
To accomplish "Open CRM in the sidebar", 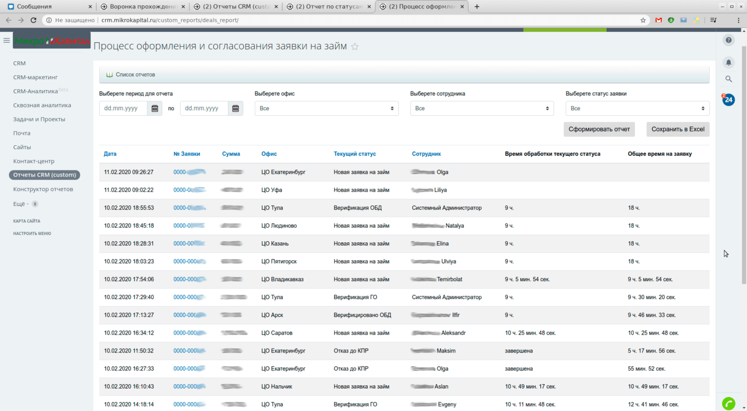I will pyautogui.click(x=20, y=63).
